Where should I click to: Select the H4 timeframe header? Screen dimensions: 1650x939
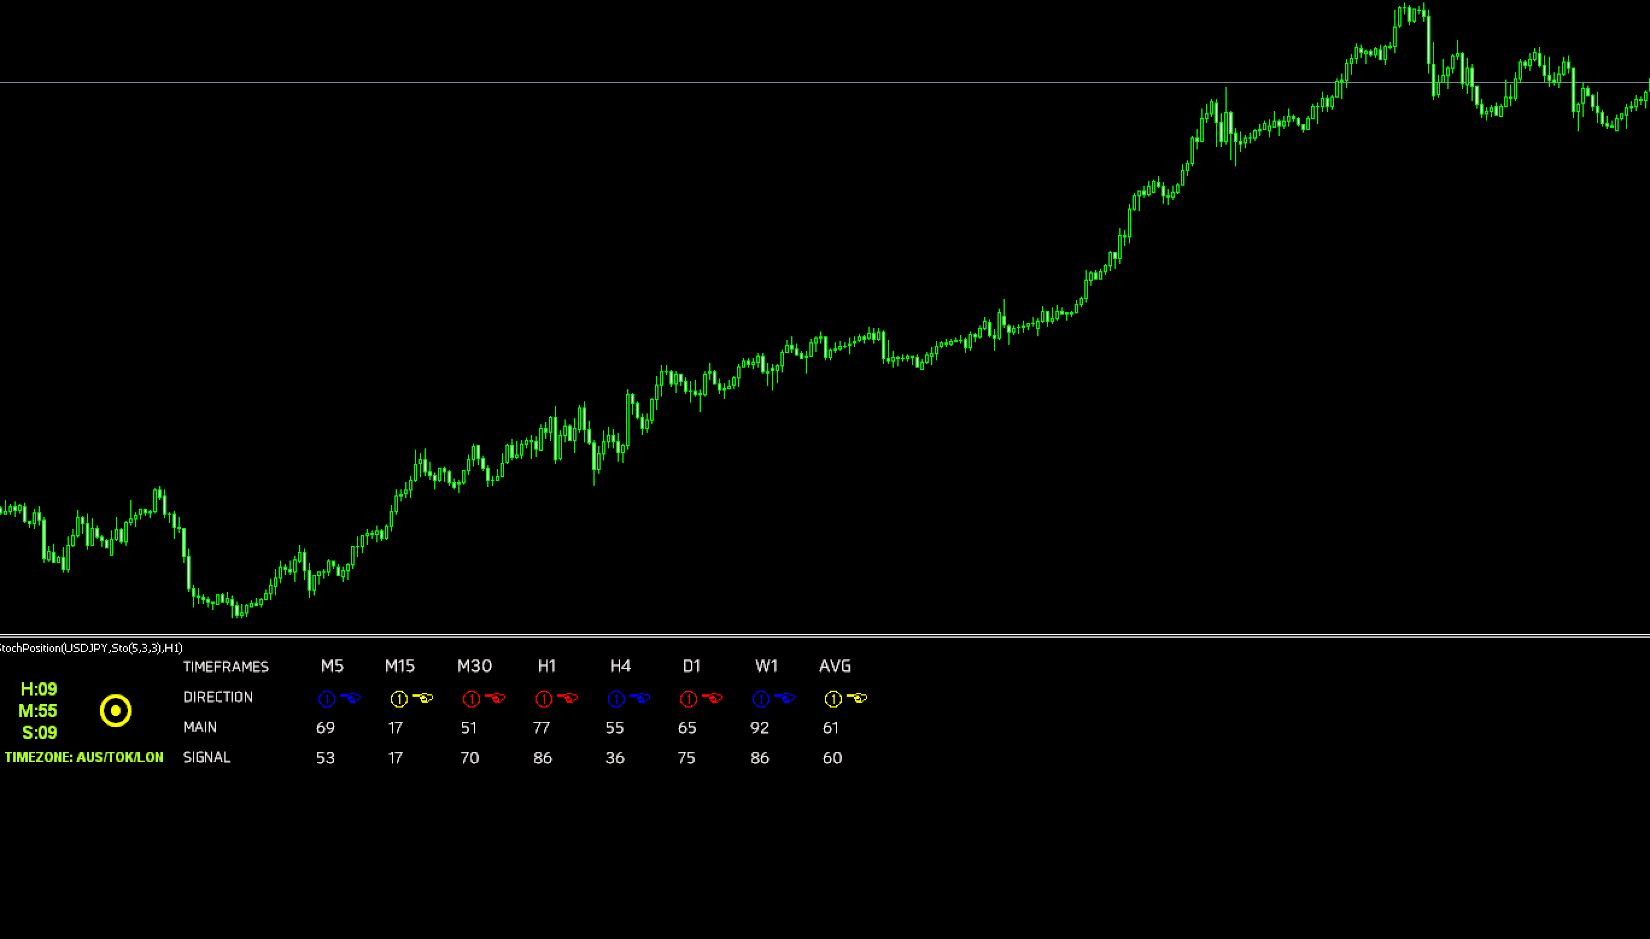[620, 666]
